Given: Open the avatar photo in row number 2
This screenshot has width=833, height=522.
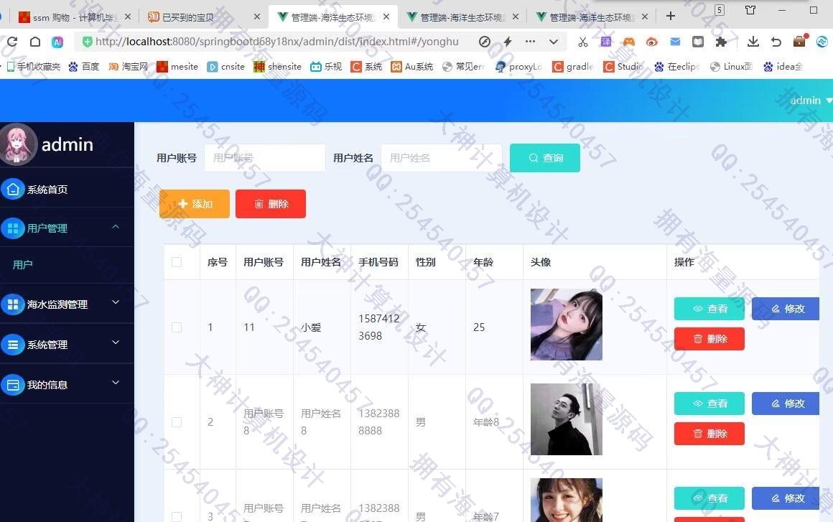Looking at the screenshot, I should point(567,419).
